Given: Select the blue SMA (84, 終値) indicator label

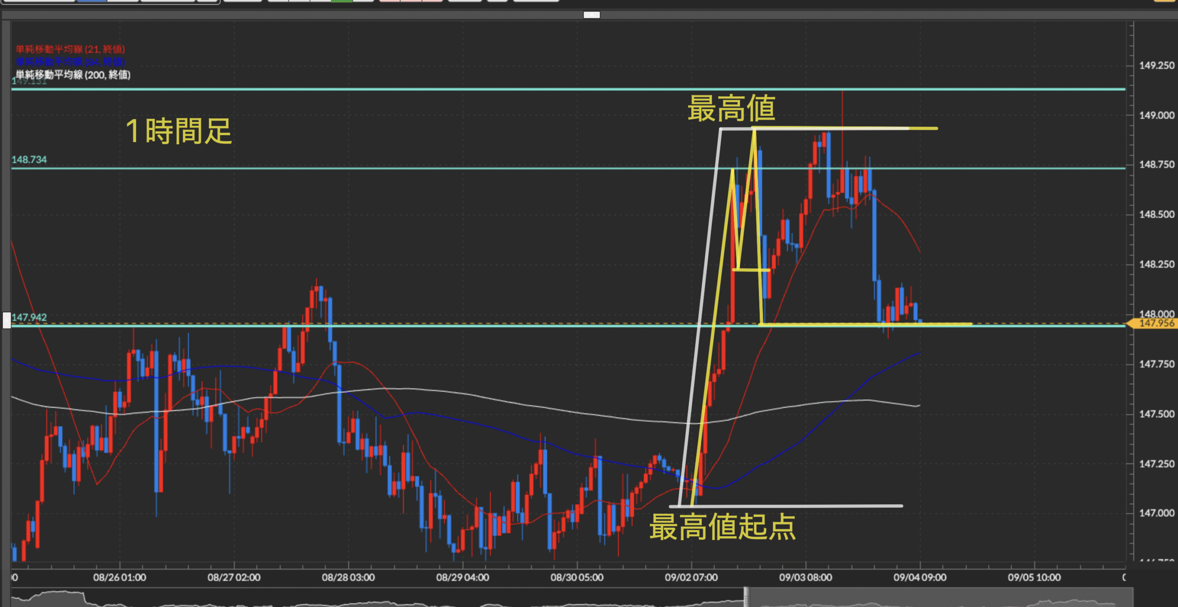Looking at the screenshot, I should (x=70, y=62).
